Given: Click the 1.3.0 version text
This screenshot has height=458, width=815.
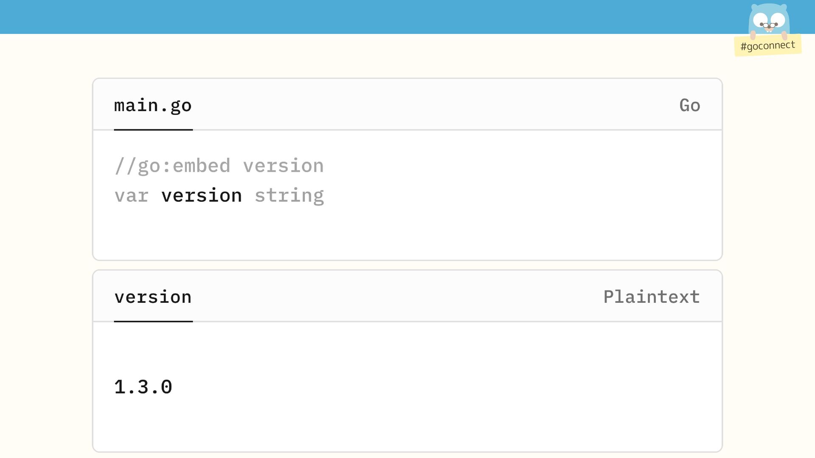Looking at the screenshot, I should pos(143,387).
